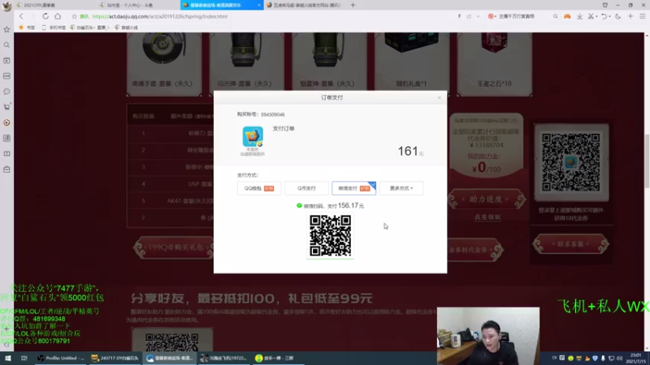Open the 手机书签 bookmarks bar item

54,28
